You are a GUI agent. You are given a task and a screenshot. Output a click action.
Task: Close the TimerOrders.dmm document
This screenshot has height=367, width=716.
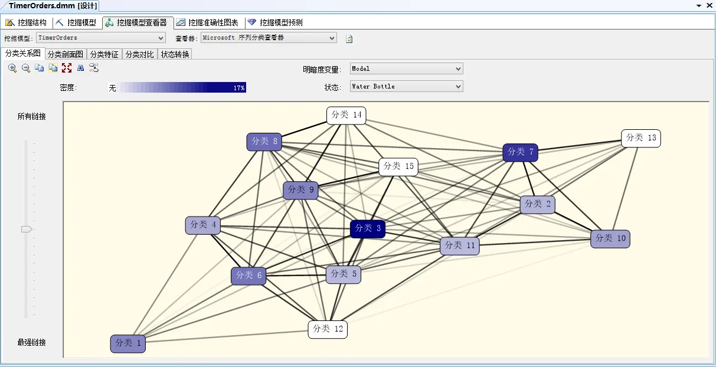[709, 5]
